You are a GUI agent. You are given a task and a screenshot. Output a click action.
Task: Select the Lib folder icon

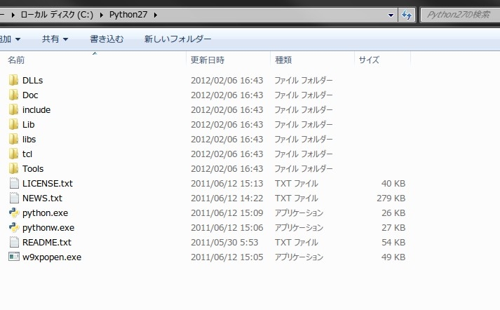[x=13, y=124]
